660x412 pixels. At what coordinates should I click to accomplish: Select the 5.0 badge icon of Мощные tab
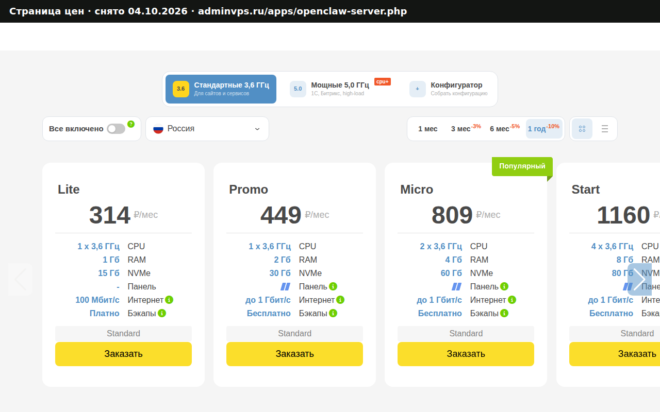tap(298, 89)
